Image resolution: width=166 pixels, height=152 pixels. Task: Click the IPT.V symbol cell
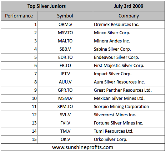[x=65, y=74]
